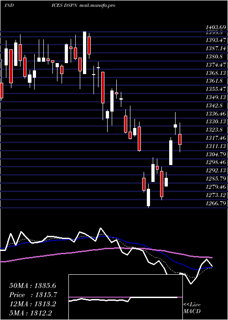The image size is (228, 320).
Task: Click the 1336.46 price axis label
Action: (216, 113)
